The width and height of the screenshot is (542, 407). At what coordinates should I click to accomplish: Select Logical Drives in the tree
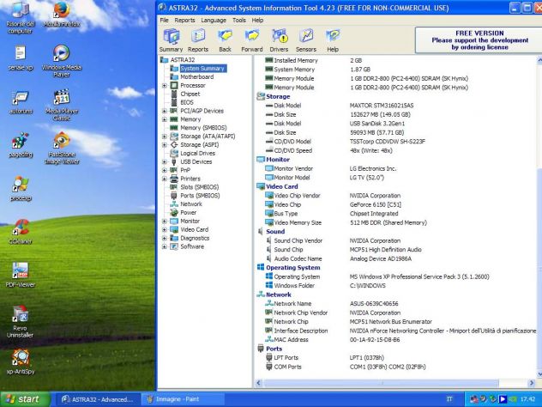pyautogui.click(x=197, y=154)
